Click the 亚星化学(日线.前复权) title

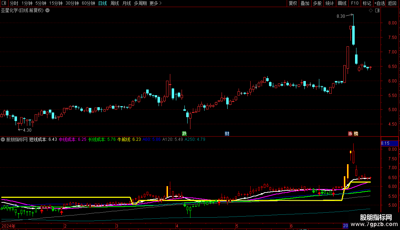22,10
